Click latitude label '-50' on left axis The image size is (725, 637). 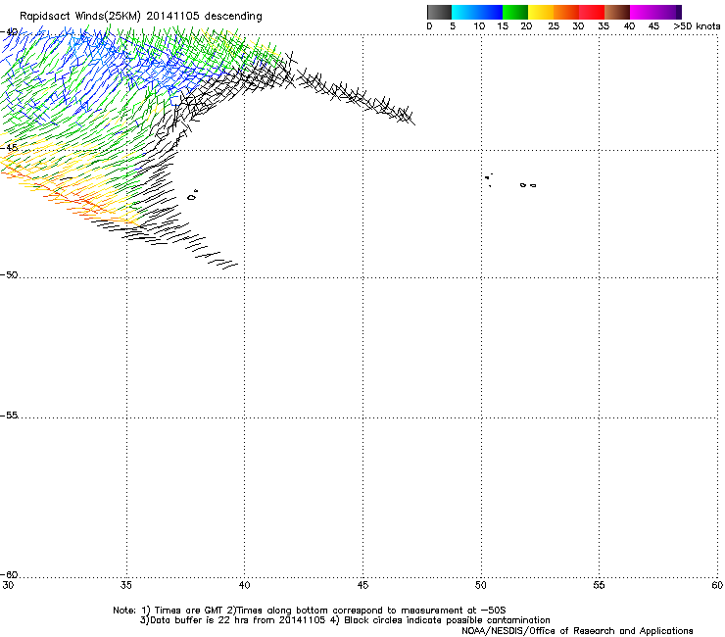pyautogui.click(x=9, y=275)
